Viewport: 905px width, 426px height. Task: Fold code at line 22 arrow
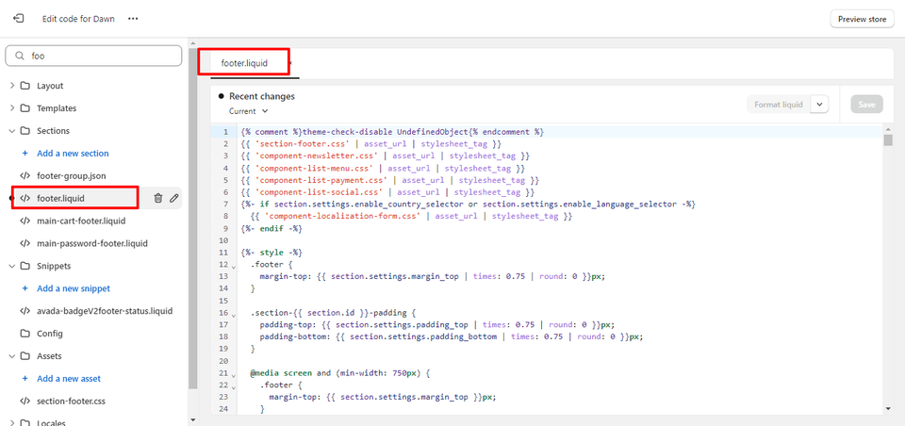[233, 387]
